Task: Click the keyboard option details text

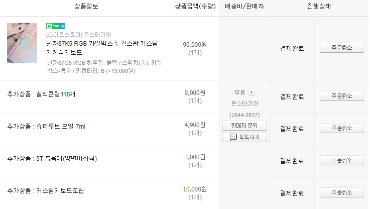Action: (104, 67)
